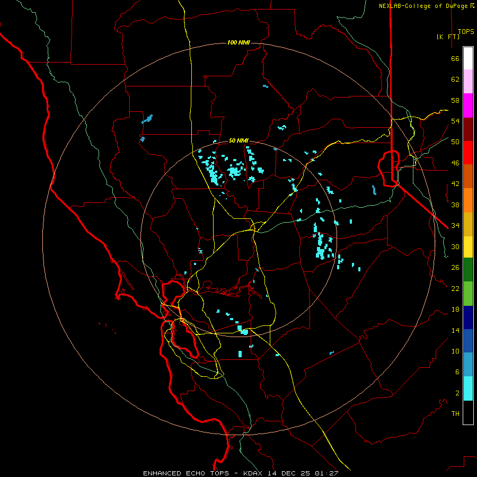Screen dimensions: 477x477
Task: Click the gold 38 kft legend swatch
Action: click(468, 224)
